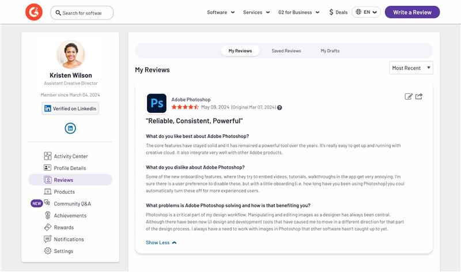Collapse review with Show Less
The image size is (461, 272).
coord(161,243)
